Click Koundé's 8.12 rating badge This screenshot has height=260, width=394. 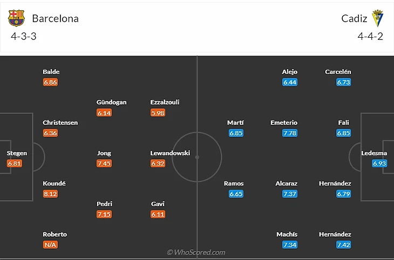click(50, 194)
